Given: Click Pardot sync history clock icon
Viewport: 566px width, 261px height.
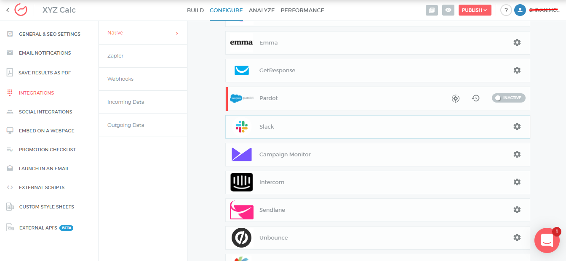Looking at the screenshot, I should (x=475, y=98).
